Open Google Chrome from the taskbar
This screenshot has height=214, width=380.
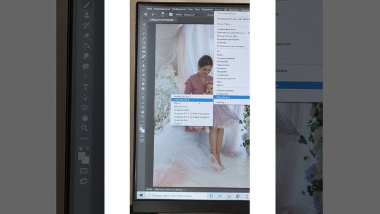tap(238, 197)
